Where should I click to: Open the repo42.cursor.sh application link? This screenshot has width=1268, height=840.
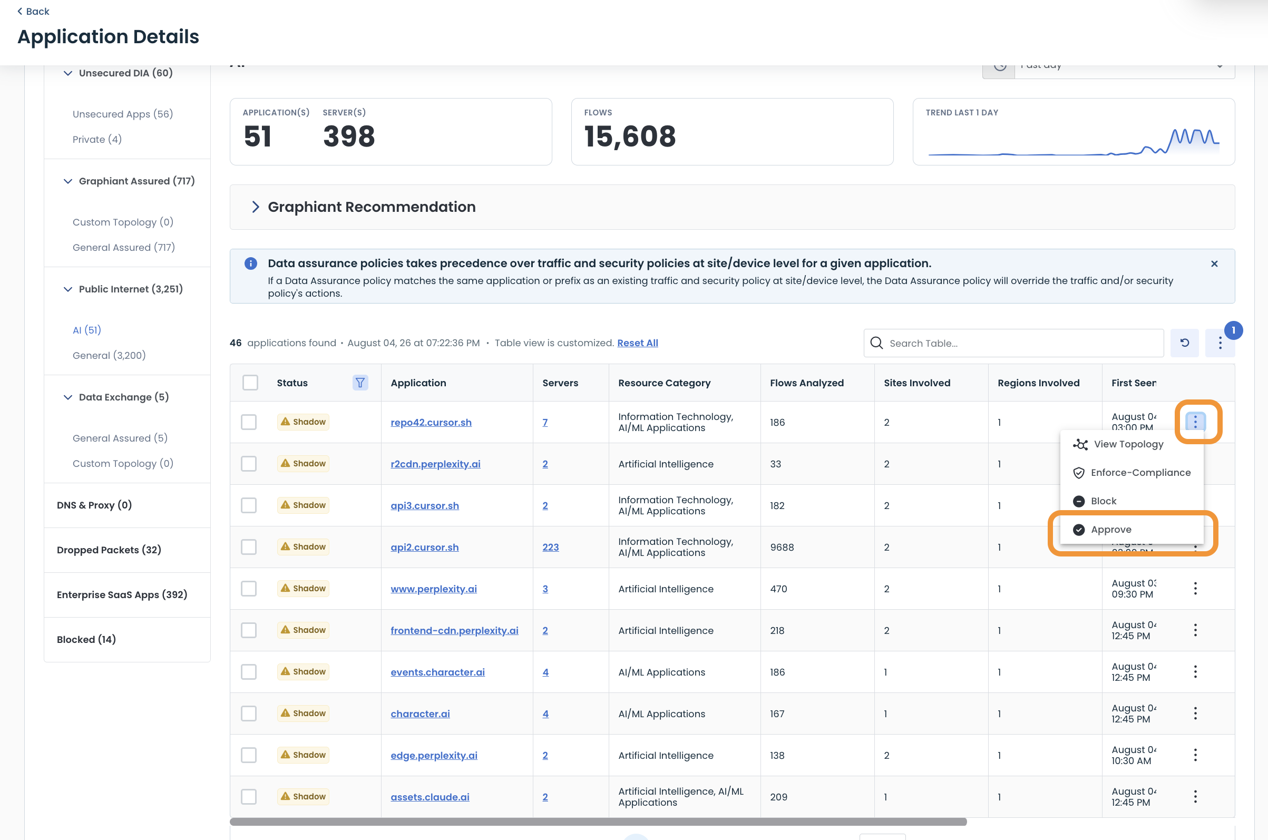point(431,422)
